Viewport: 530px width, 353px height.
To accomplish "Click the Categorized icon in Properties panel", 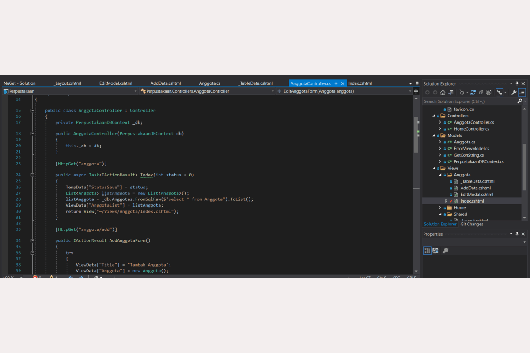I will [x=427, y=250].
